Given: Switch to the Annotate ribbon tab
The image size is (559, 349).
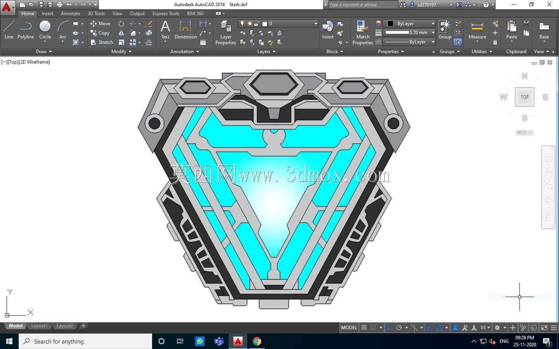Looking at the screenshot, I should click(x=70, y=14).
